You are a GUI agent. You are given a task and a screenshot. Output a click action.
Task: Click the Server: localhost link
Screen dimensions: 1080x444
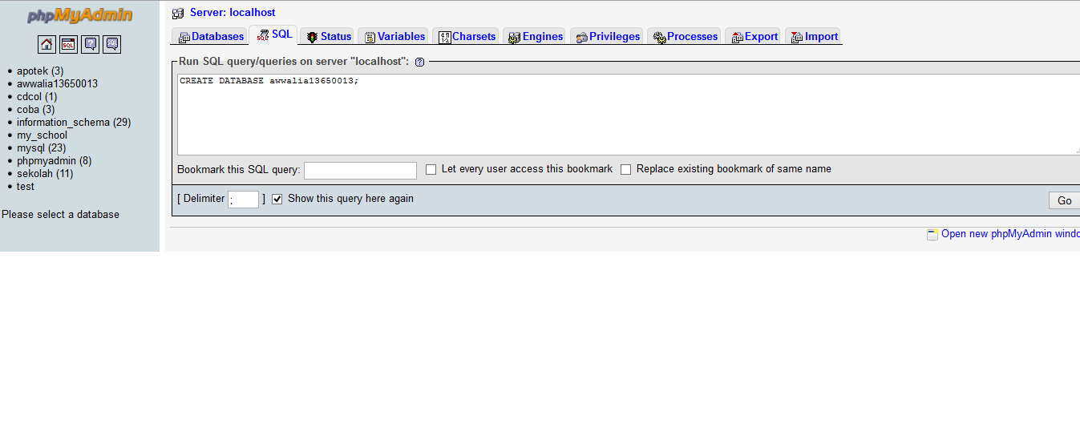[233, 12]
